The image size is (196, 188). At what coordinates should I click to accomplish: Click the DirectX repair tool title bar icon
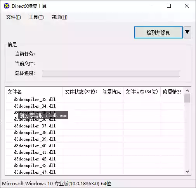(7, 6)
